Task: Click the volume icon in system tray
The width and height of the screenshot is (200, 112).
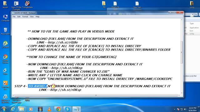Action: (185, 109)
